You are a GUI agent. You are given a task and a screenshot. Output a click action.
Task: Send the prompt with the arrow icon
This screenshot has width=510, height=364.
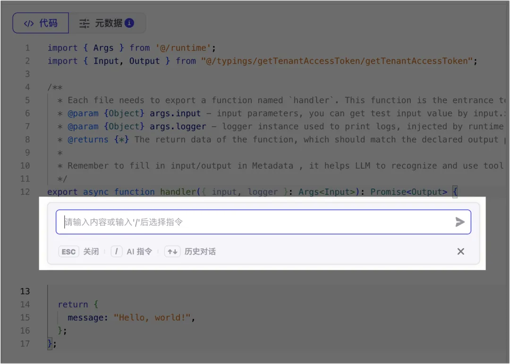point(459,222)
